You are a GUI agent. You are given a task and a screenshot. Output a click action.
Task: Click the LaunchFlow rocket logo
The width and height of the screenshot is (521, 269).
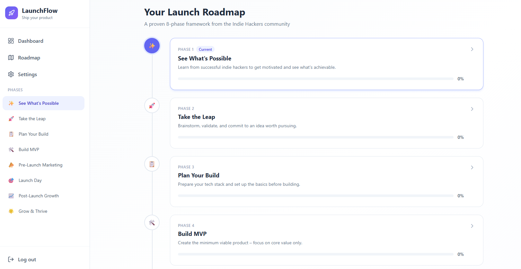[x=11, y=13]
